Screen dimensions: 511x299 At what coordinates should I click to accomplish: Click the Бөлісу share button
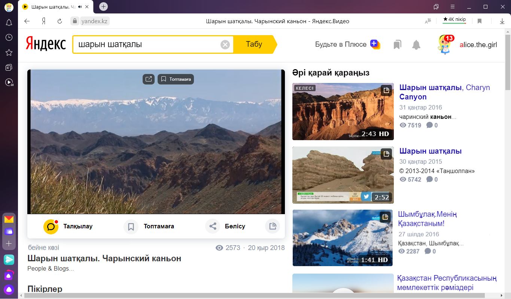click(225, 226)
